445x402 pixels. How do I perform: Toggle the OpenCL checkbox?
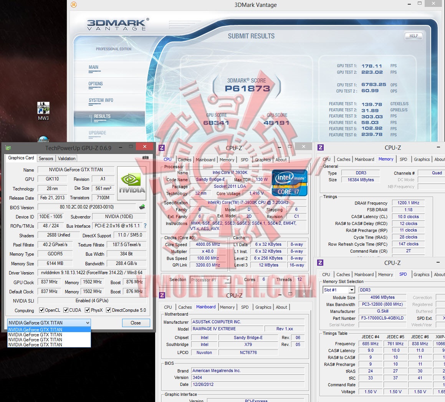click(41, 310)
